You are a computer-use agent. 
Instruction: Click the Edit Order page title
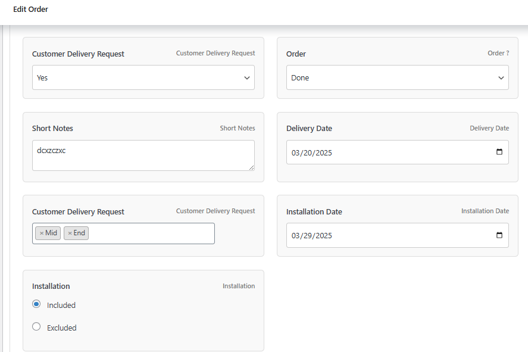[x=30, y=10]
